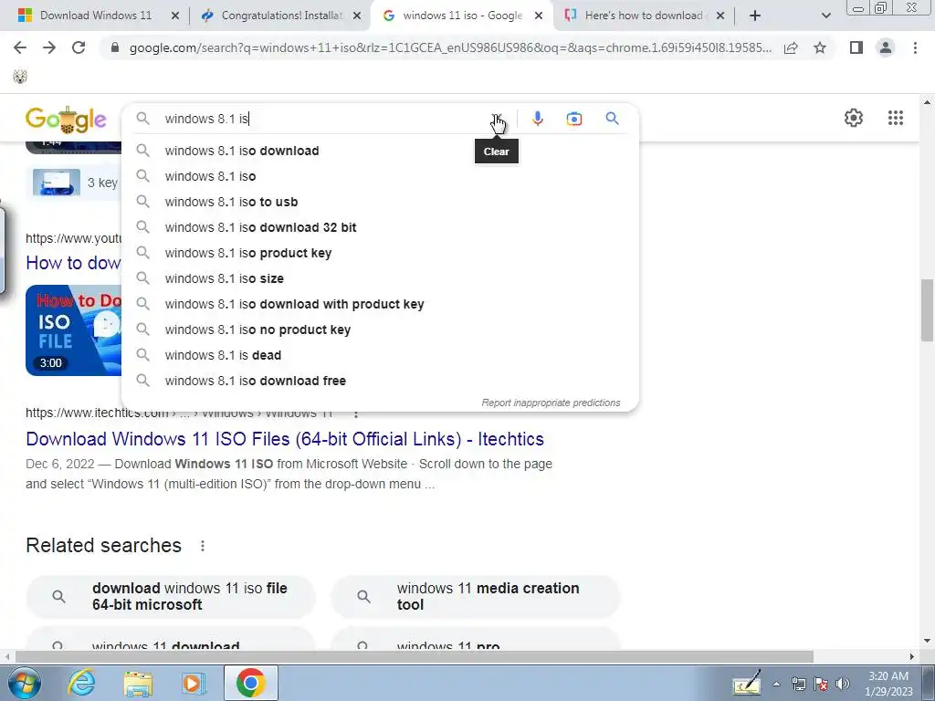Screen dimensions: 935x701
Task: Click the network tray icon
Action: click(798, 684)
